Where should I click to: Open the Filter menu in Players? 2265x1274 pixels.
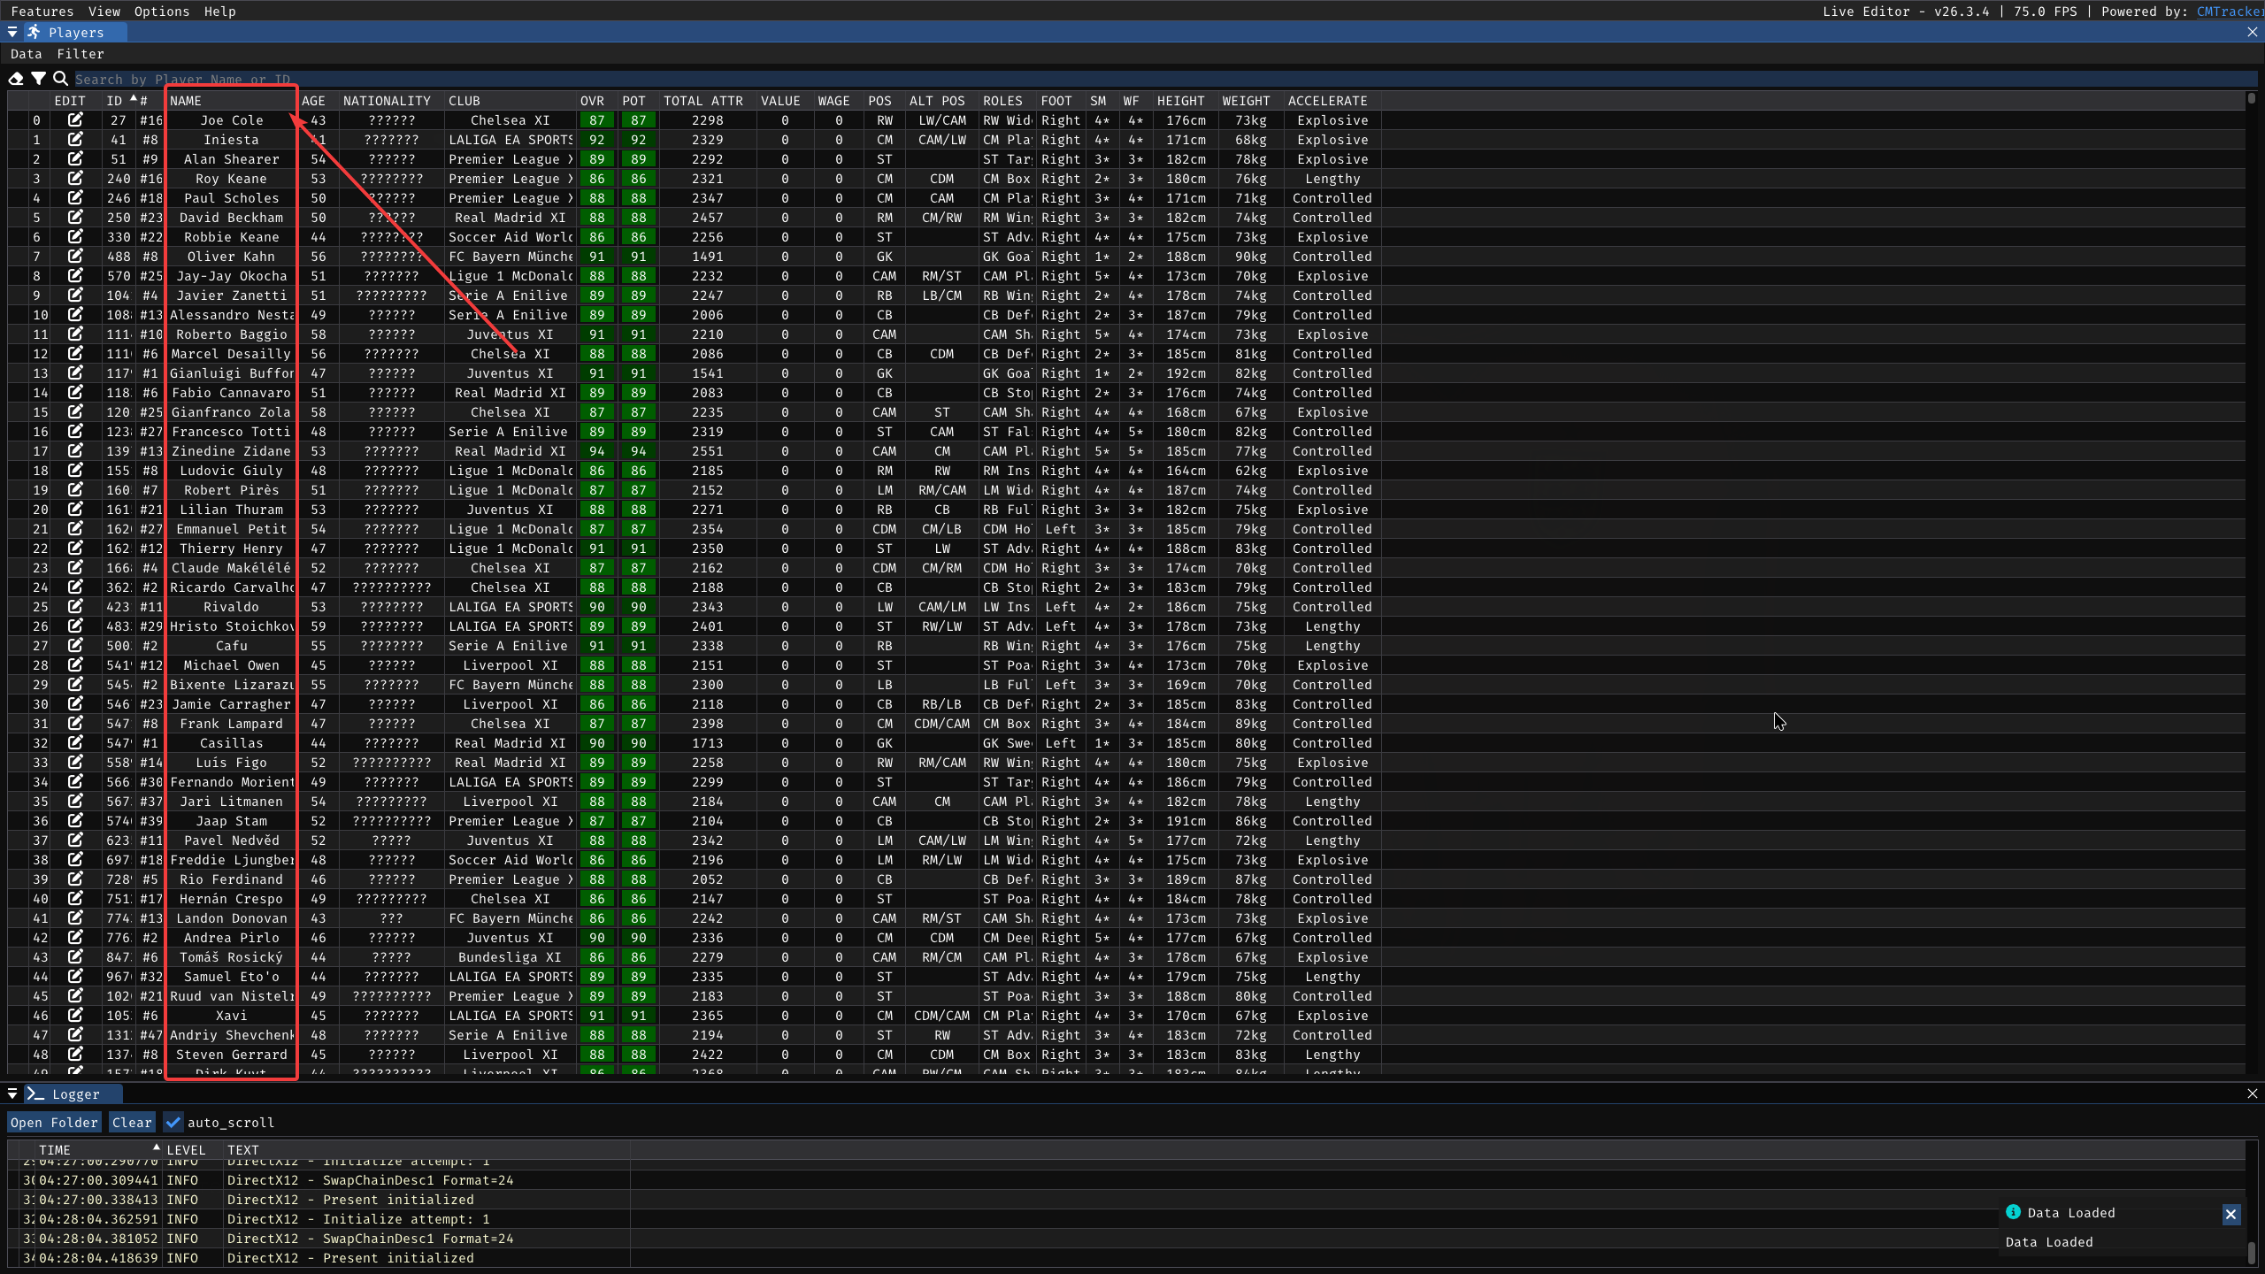81,54
